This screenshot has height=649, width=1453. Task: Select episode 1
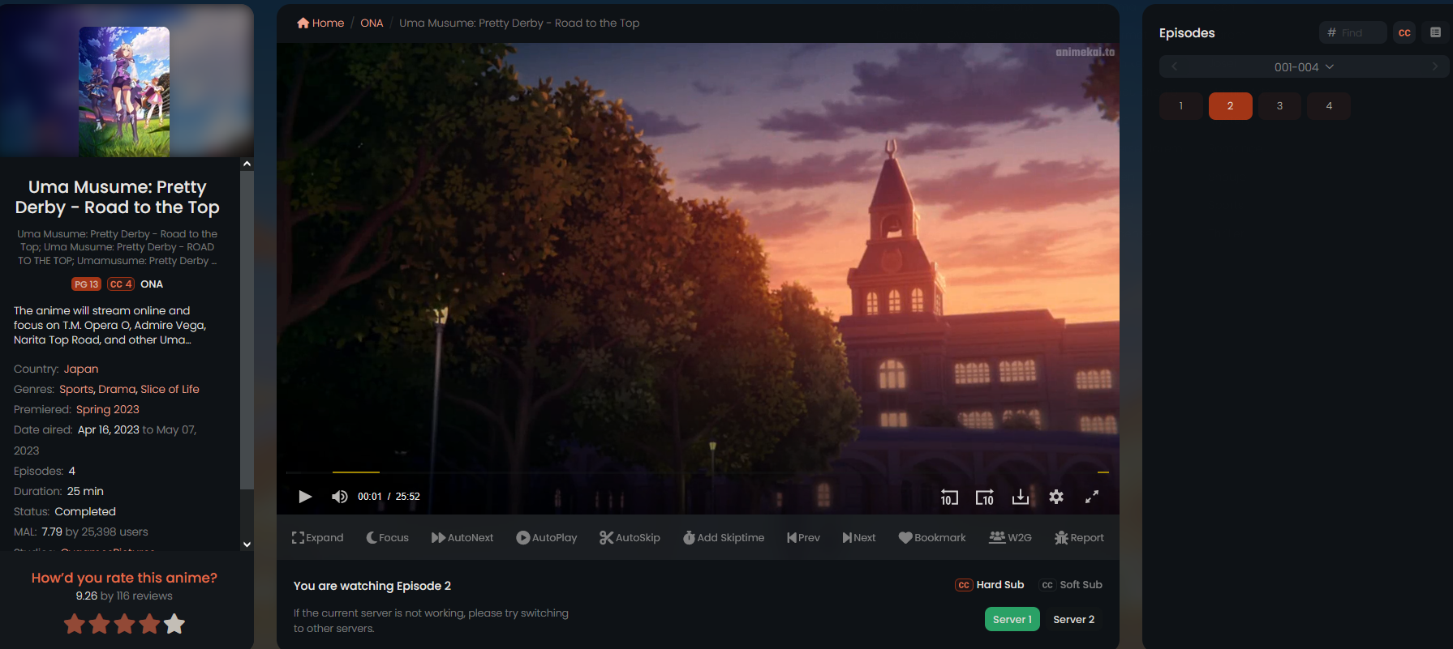pos(1181,106)
